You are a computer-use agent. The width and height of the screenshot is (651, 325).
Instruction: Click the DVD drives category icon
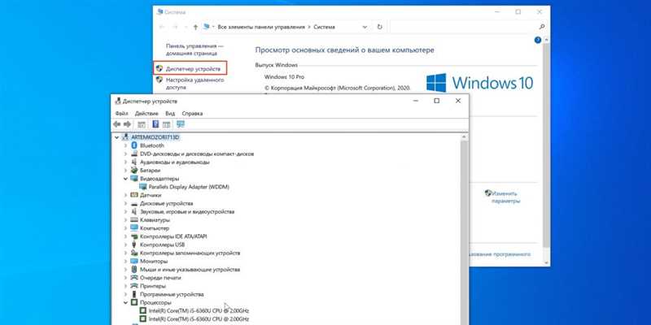pyautogui.click(x=134, y=154)
